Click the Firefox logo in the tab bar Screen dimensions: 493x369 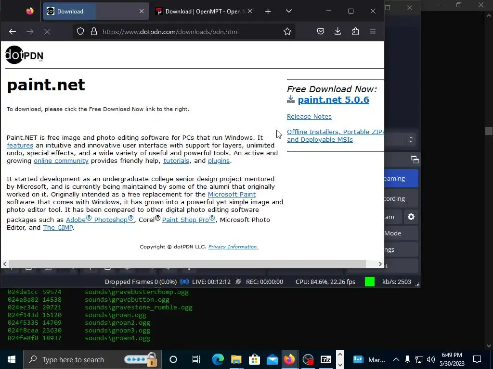[x=30, y=12]
